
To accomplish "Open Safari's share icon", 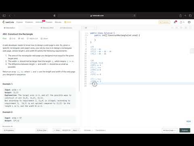I will pyautogui.click(x=180, y=15).
